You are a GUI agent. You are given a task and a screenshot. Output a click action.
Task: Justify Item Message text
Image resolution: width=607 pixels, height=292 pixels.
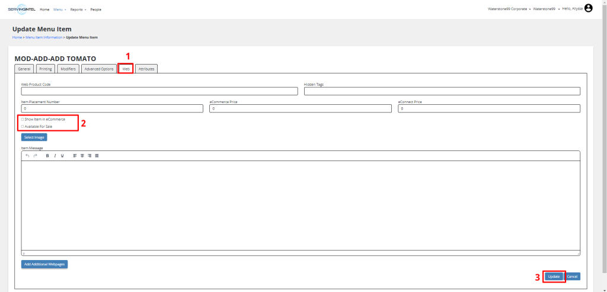click(x=97, y=155)
